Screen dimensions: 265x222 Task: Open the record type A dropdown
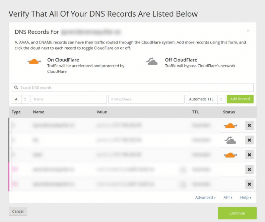click(20, 99)
